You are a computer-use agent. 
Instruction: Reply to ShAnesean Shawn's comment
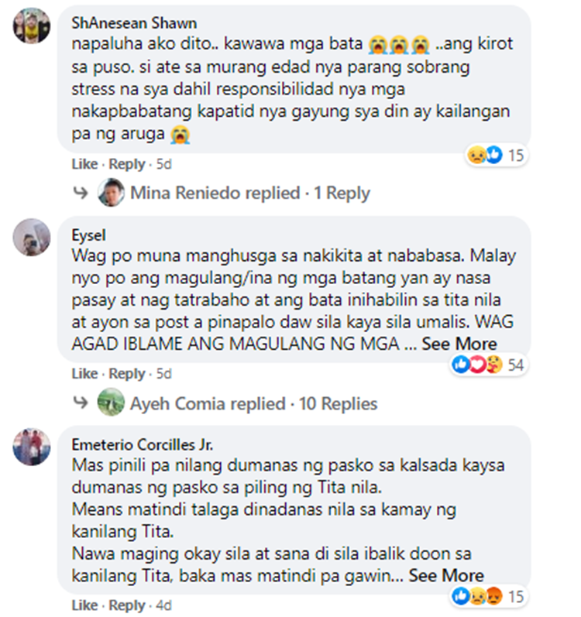(x=127, y=164)
